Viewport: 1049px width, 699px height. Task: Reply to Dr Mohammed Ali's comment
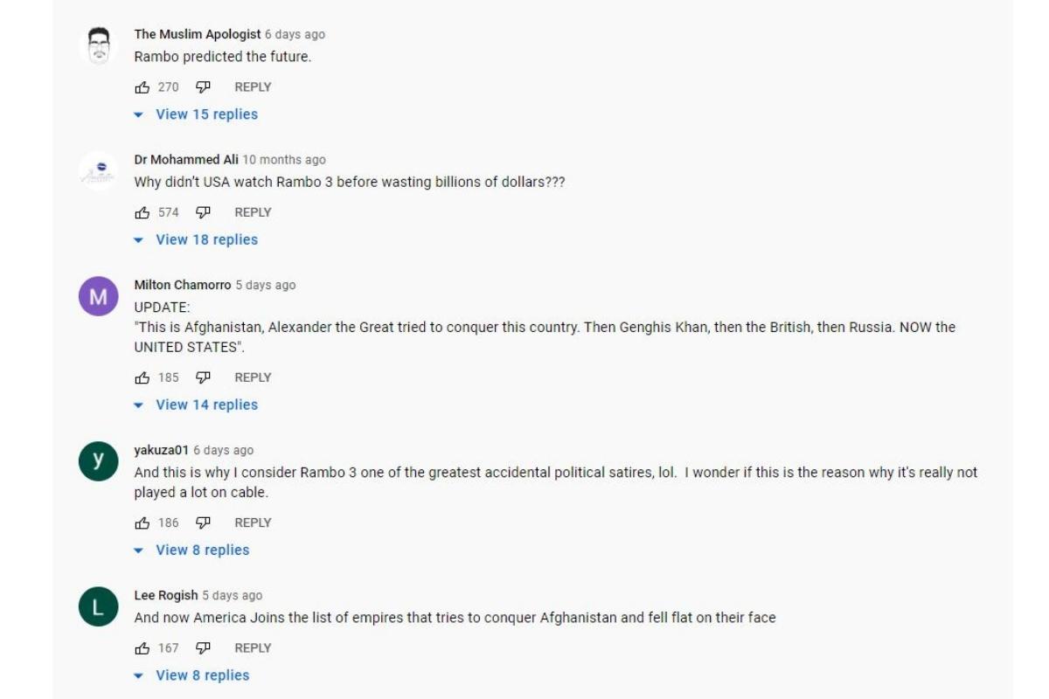tap(253, 212)
